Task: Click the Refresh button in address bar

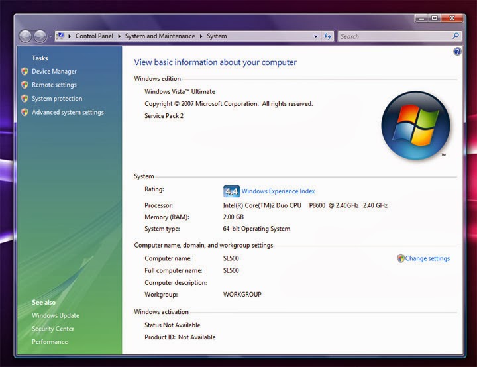Action: [328, 36]
